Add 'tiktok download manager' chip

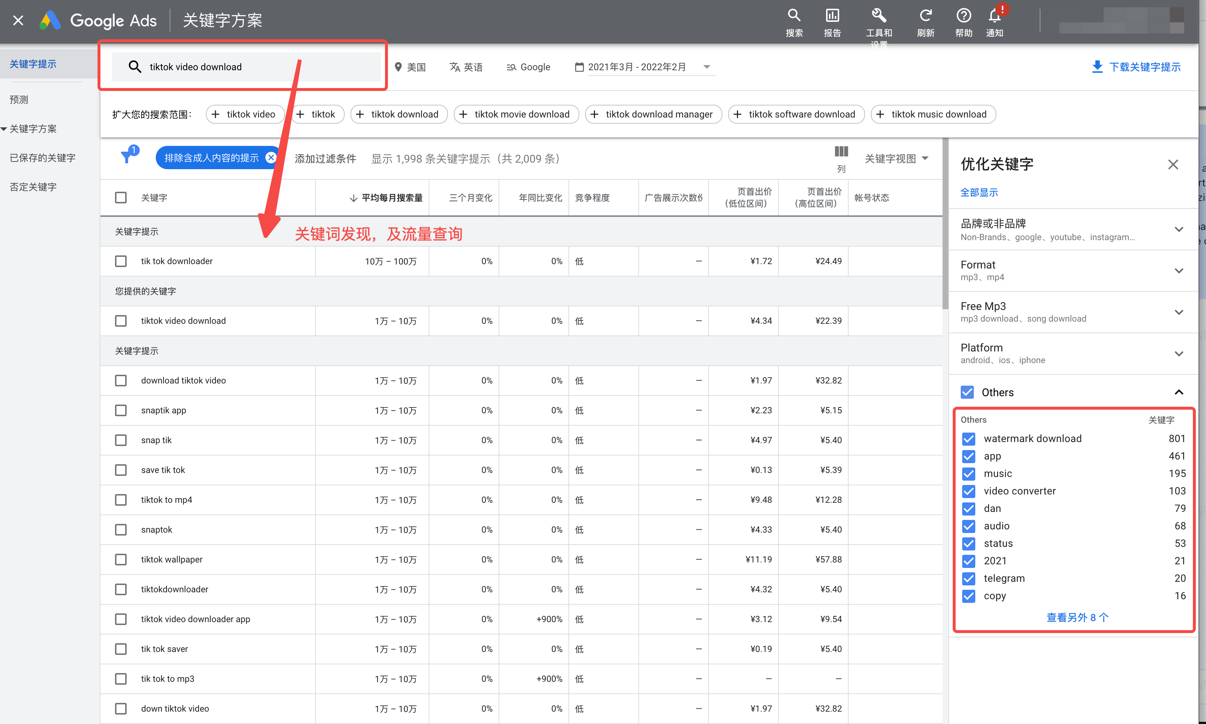[x=653, y=114]
